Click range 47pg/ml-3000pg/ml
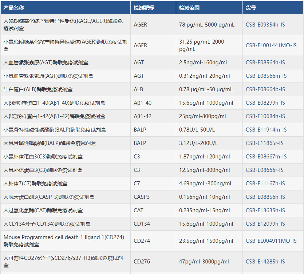 pos(204,262)
